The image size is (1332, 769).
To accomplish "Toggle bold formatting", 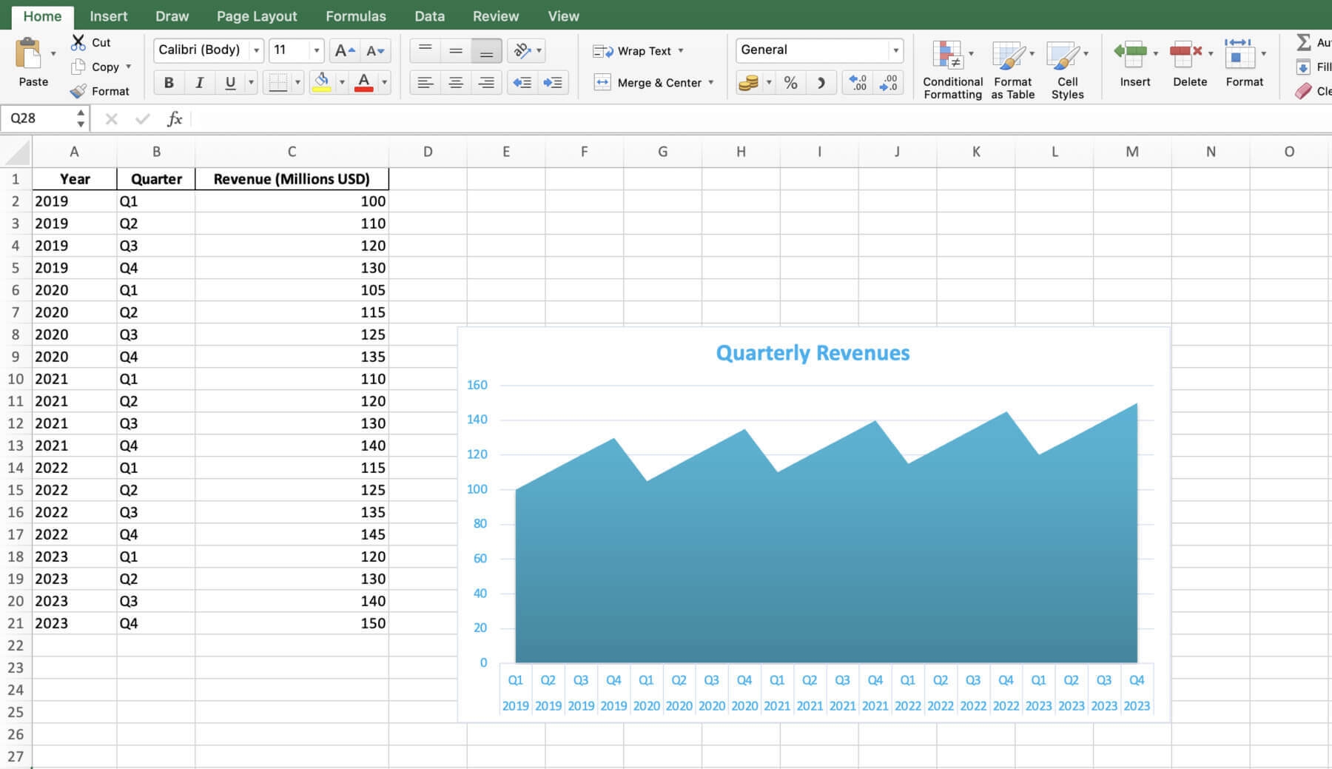I will click(169, 82).
